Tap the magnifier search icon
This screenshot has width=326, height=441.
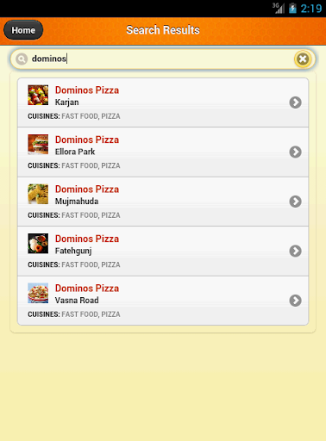tap(22, 59)
